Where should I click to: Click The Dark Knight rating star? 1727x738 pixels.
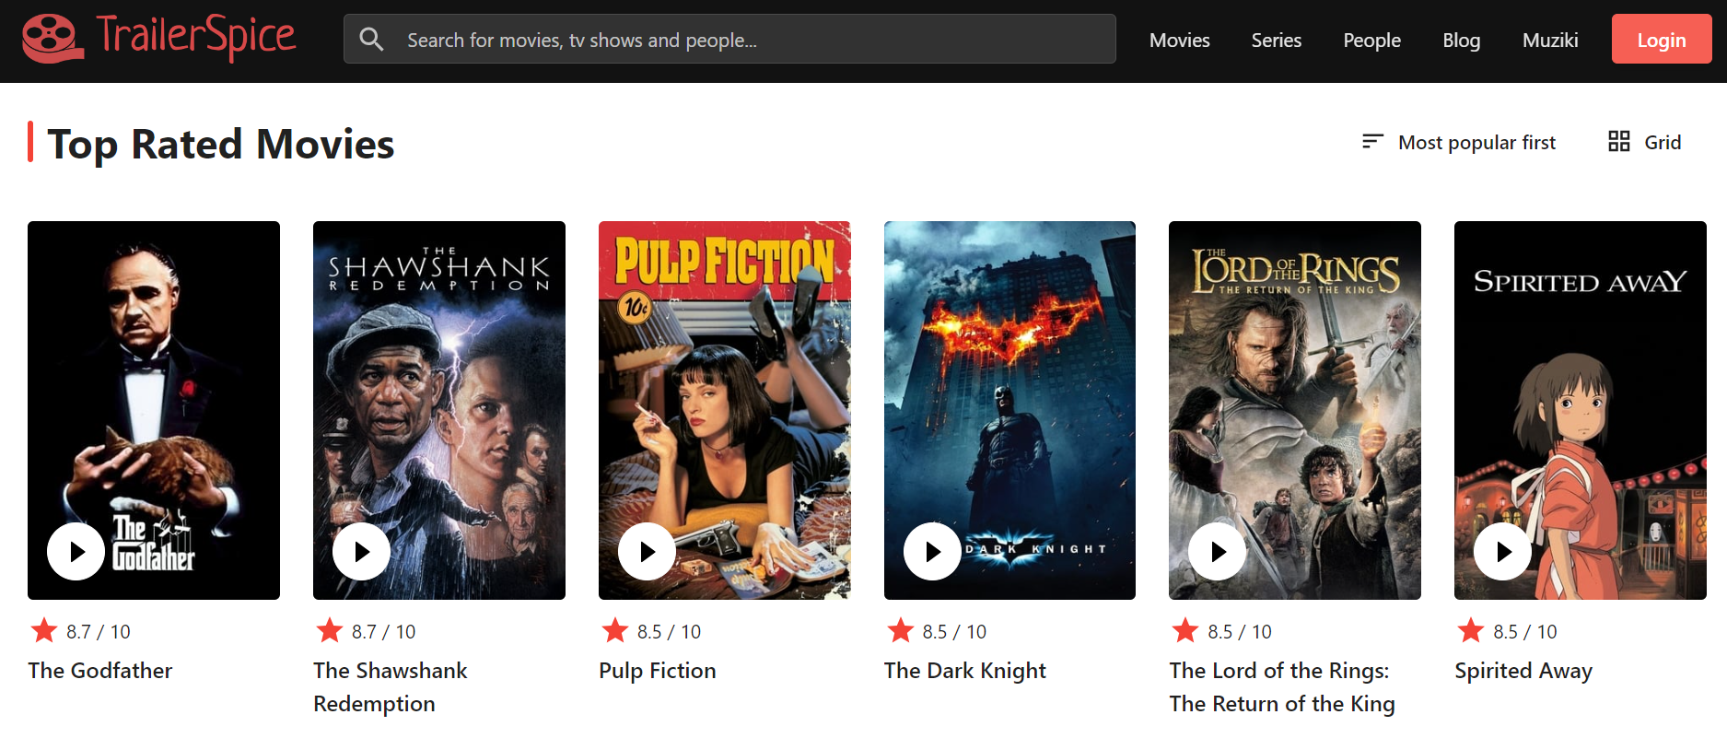pyautogui.click(x=901, y=630)
